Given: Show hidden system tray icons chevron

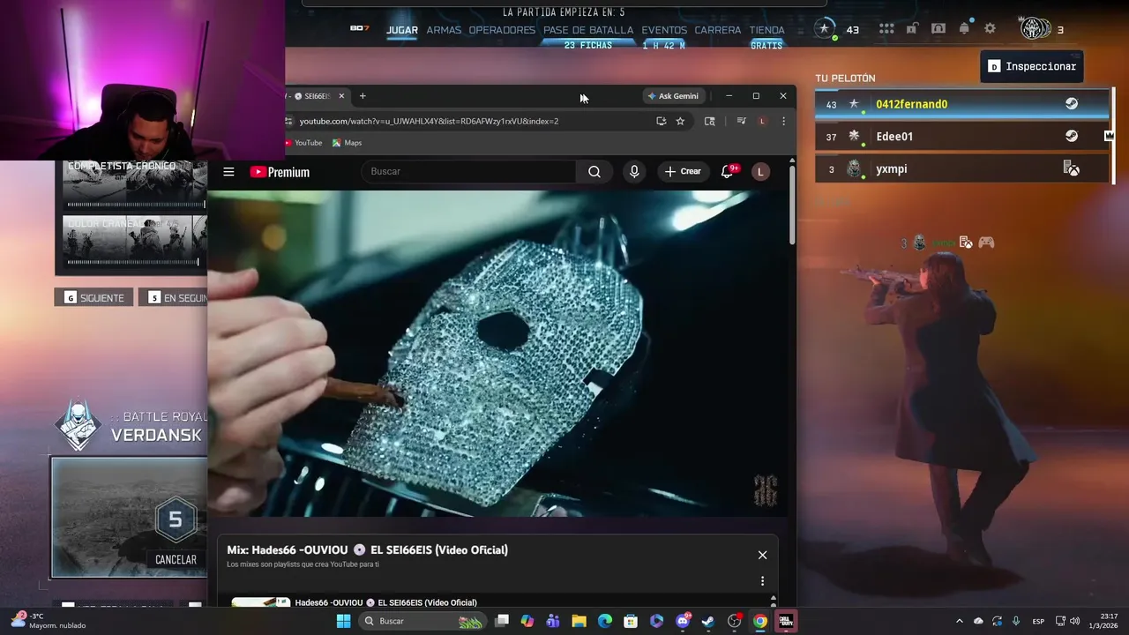Looking at the screenshot, I should point(960,621).
